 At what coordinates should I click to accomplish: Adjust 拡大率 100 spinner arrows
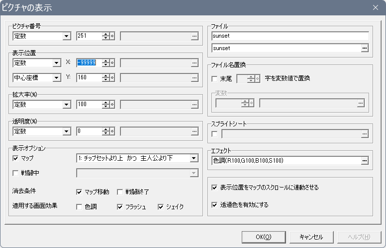[106, 105]
